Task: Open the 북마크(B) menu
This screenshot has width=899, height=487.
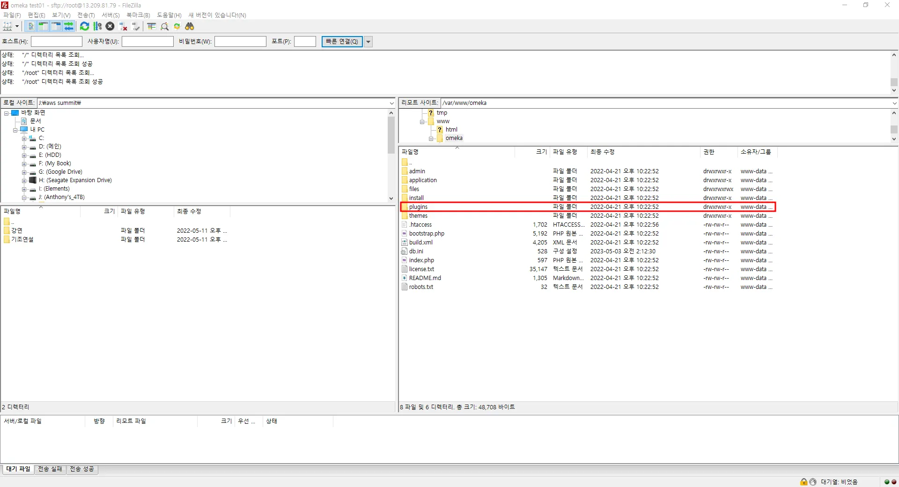Action: click(x=138, y=15)
